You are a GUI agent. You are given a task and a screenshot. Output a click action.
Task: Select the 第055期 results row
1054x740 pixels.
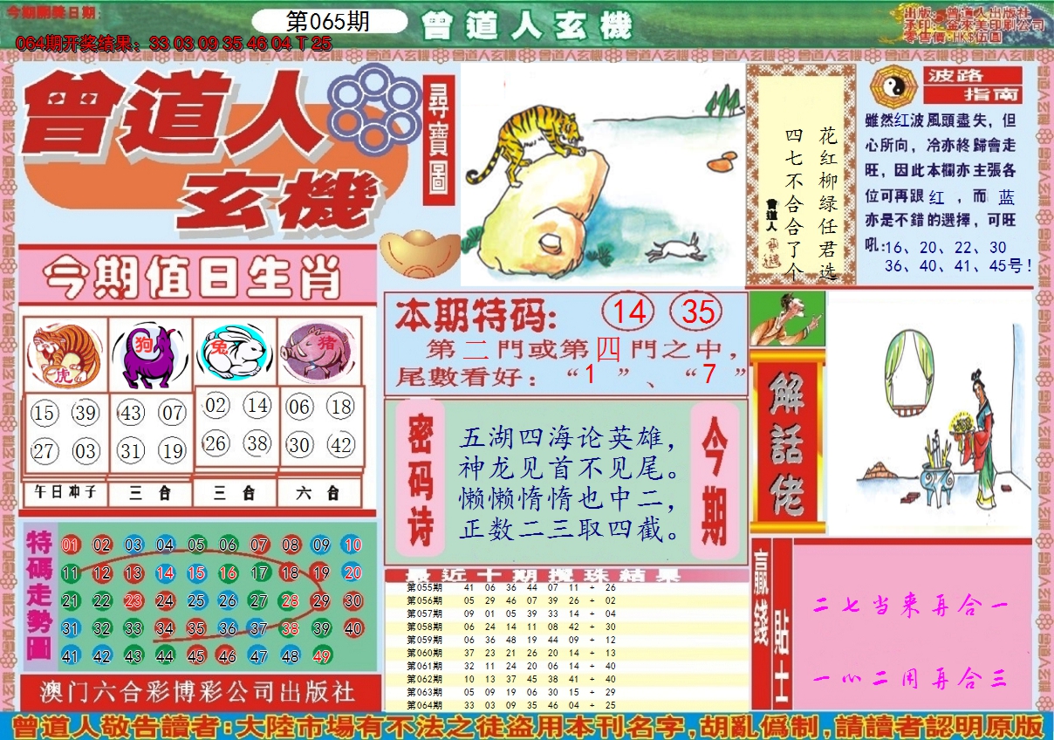567,588
